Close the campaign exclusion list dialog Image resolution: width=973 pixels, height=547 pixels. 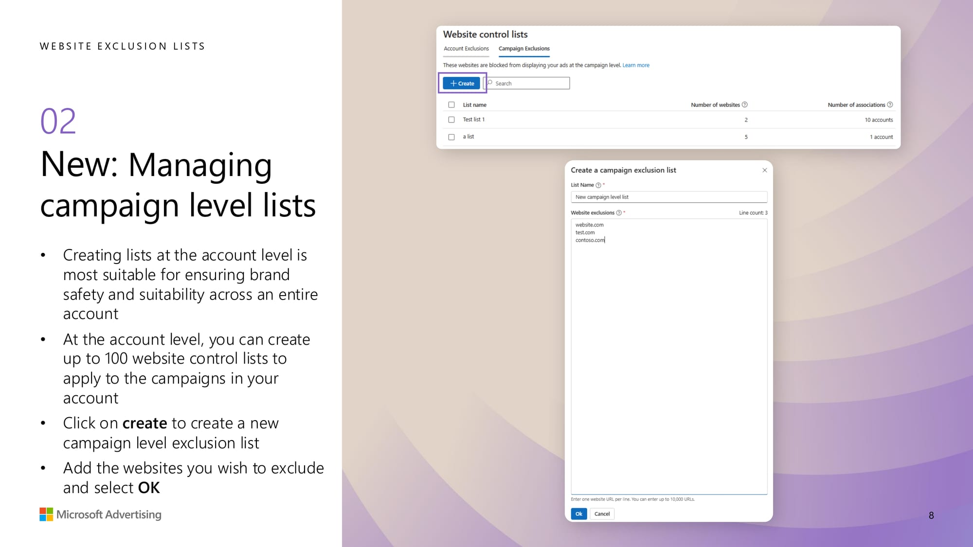point(764,170)
